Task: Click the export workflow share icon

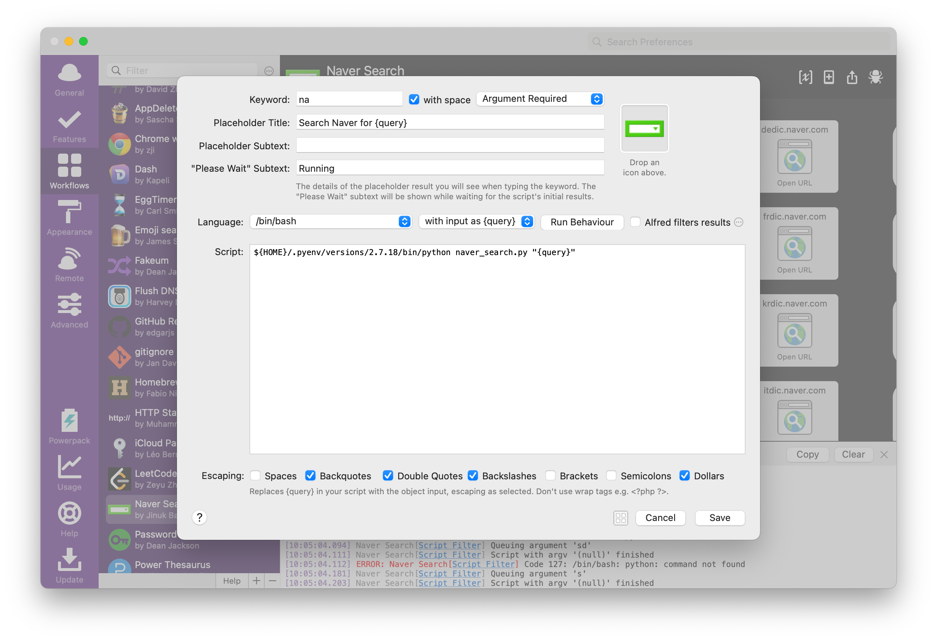Action: 852,77
